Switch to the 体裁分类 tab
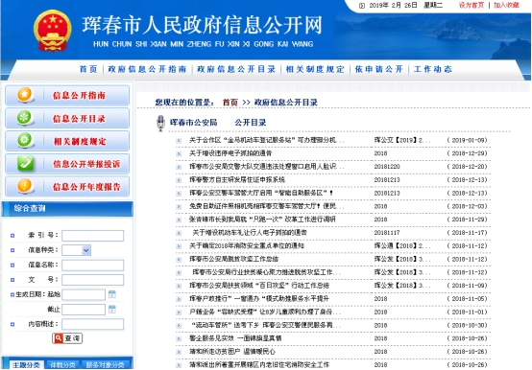The height and width of the screenshot is (370, 532). [62, 364]
